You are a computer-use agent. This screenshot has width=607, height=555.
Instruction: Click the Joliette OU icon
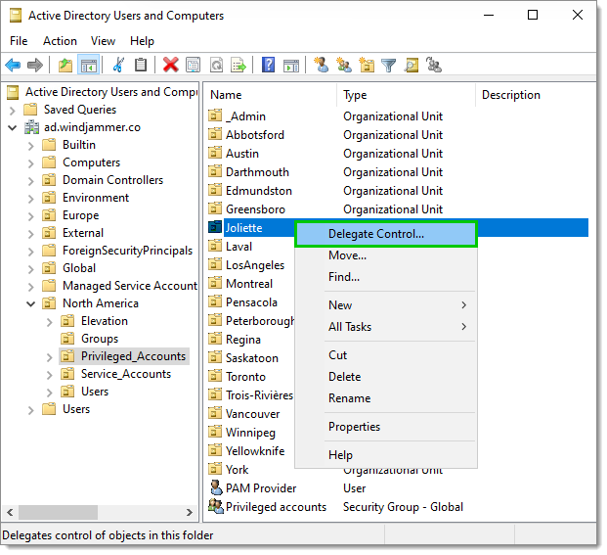(215, 227)
